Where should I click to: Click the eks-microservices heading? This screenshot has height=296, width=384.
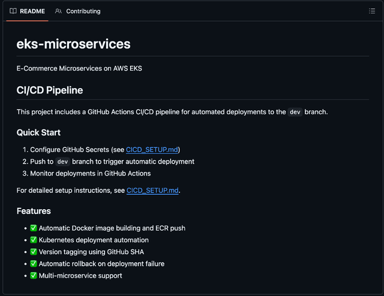tap(73, 44)
